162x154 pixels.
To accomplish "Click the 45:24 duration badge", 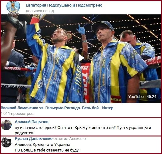I will pos(151,97).
